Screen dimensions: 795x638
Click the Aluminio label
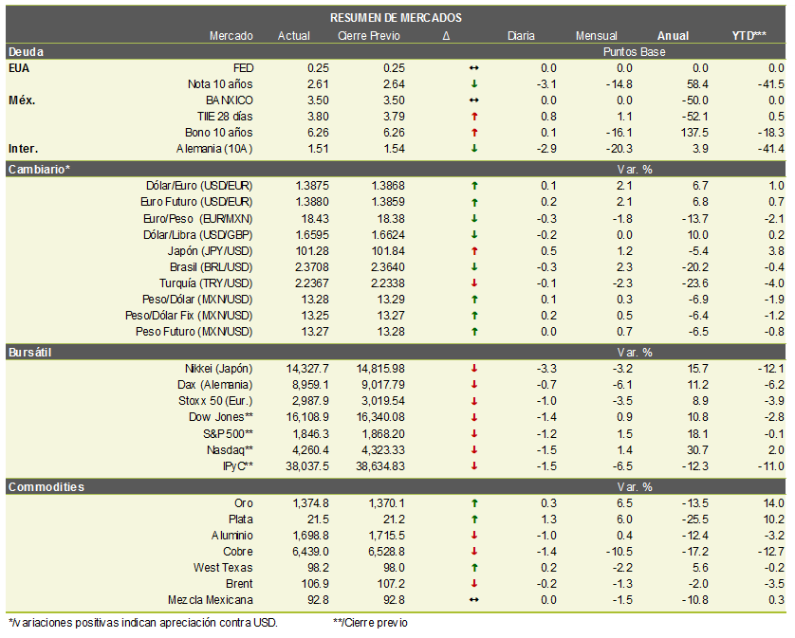click(232, 536)
